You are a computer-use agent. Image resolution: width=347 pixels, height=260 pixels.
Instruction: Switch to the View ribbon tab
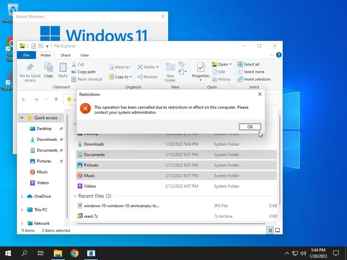click(x=84, y=55)
